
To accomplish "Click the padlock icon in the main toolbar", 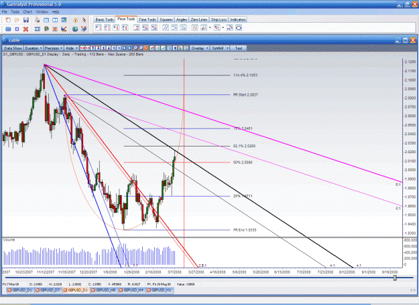I will click(75, 20).
